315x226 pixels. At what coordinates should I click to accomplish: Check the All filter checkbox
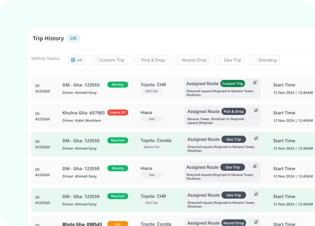point(73,60)
